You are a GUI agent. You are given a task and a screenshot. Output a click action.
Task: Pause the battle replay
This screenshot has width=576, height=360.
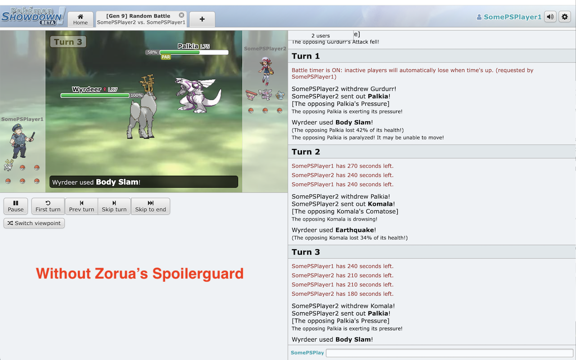(16, 206)
